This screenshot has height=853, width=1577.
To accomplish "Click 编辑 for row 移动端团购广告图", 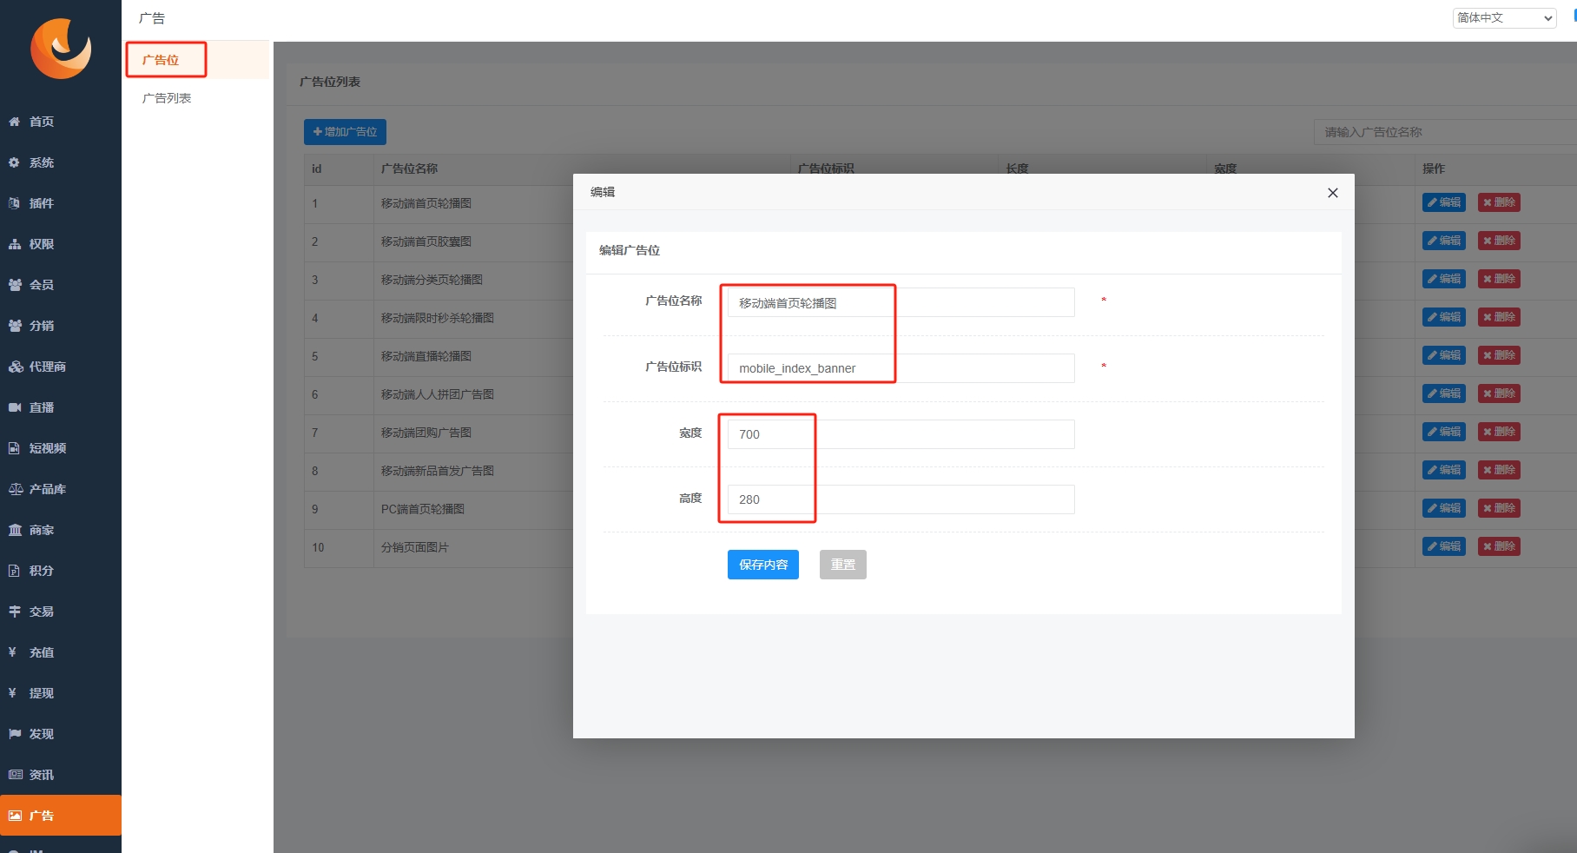I will [x=1444, y=432].
